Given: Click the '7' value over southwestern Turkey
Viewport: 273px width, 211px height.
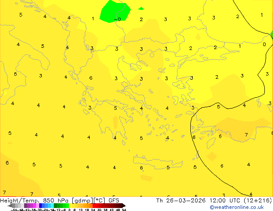Looking at the screenshot, I should click(246, 135).
